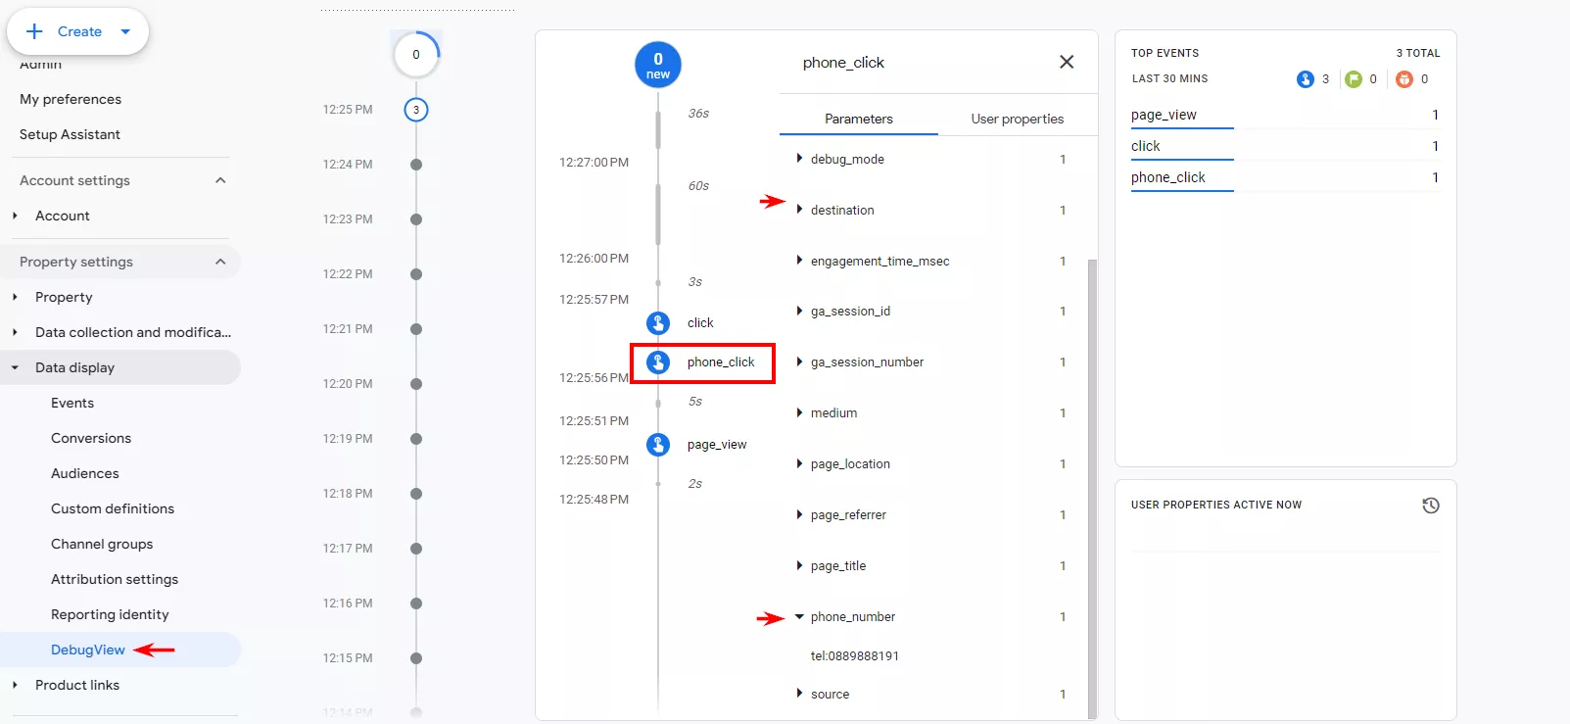Expand the Product links tree item
1570x724 pixels.
(x=15, y=685)
